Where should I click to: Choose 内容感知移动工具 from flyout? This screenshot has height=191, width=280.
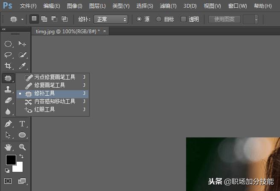(x=52, y=102)
